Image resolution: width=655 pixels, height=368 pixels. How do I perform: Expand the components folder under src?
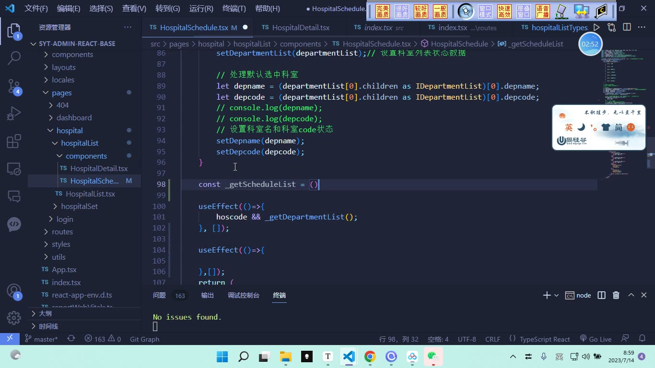72,55
